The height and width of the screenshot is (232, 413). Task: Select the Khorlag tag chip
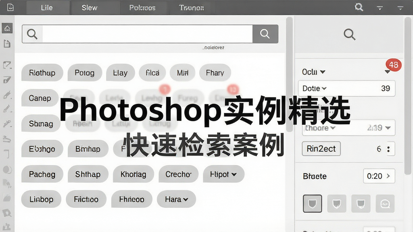133,174
